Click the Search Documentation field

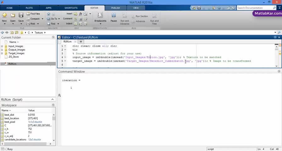click(255, 8)
